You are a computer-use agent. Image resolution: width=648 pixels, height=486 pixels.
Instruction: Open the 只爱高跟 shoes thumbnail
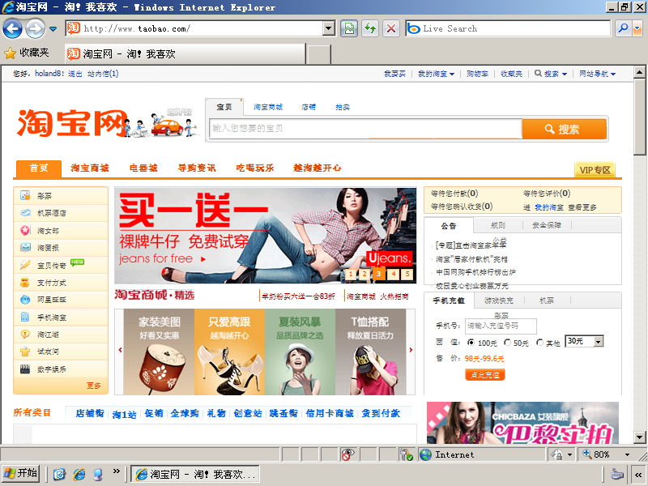pos(229,352)
